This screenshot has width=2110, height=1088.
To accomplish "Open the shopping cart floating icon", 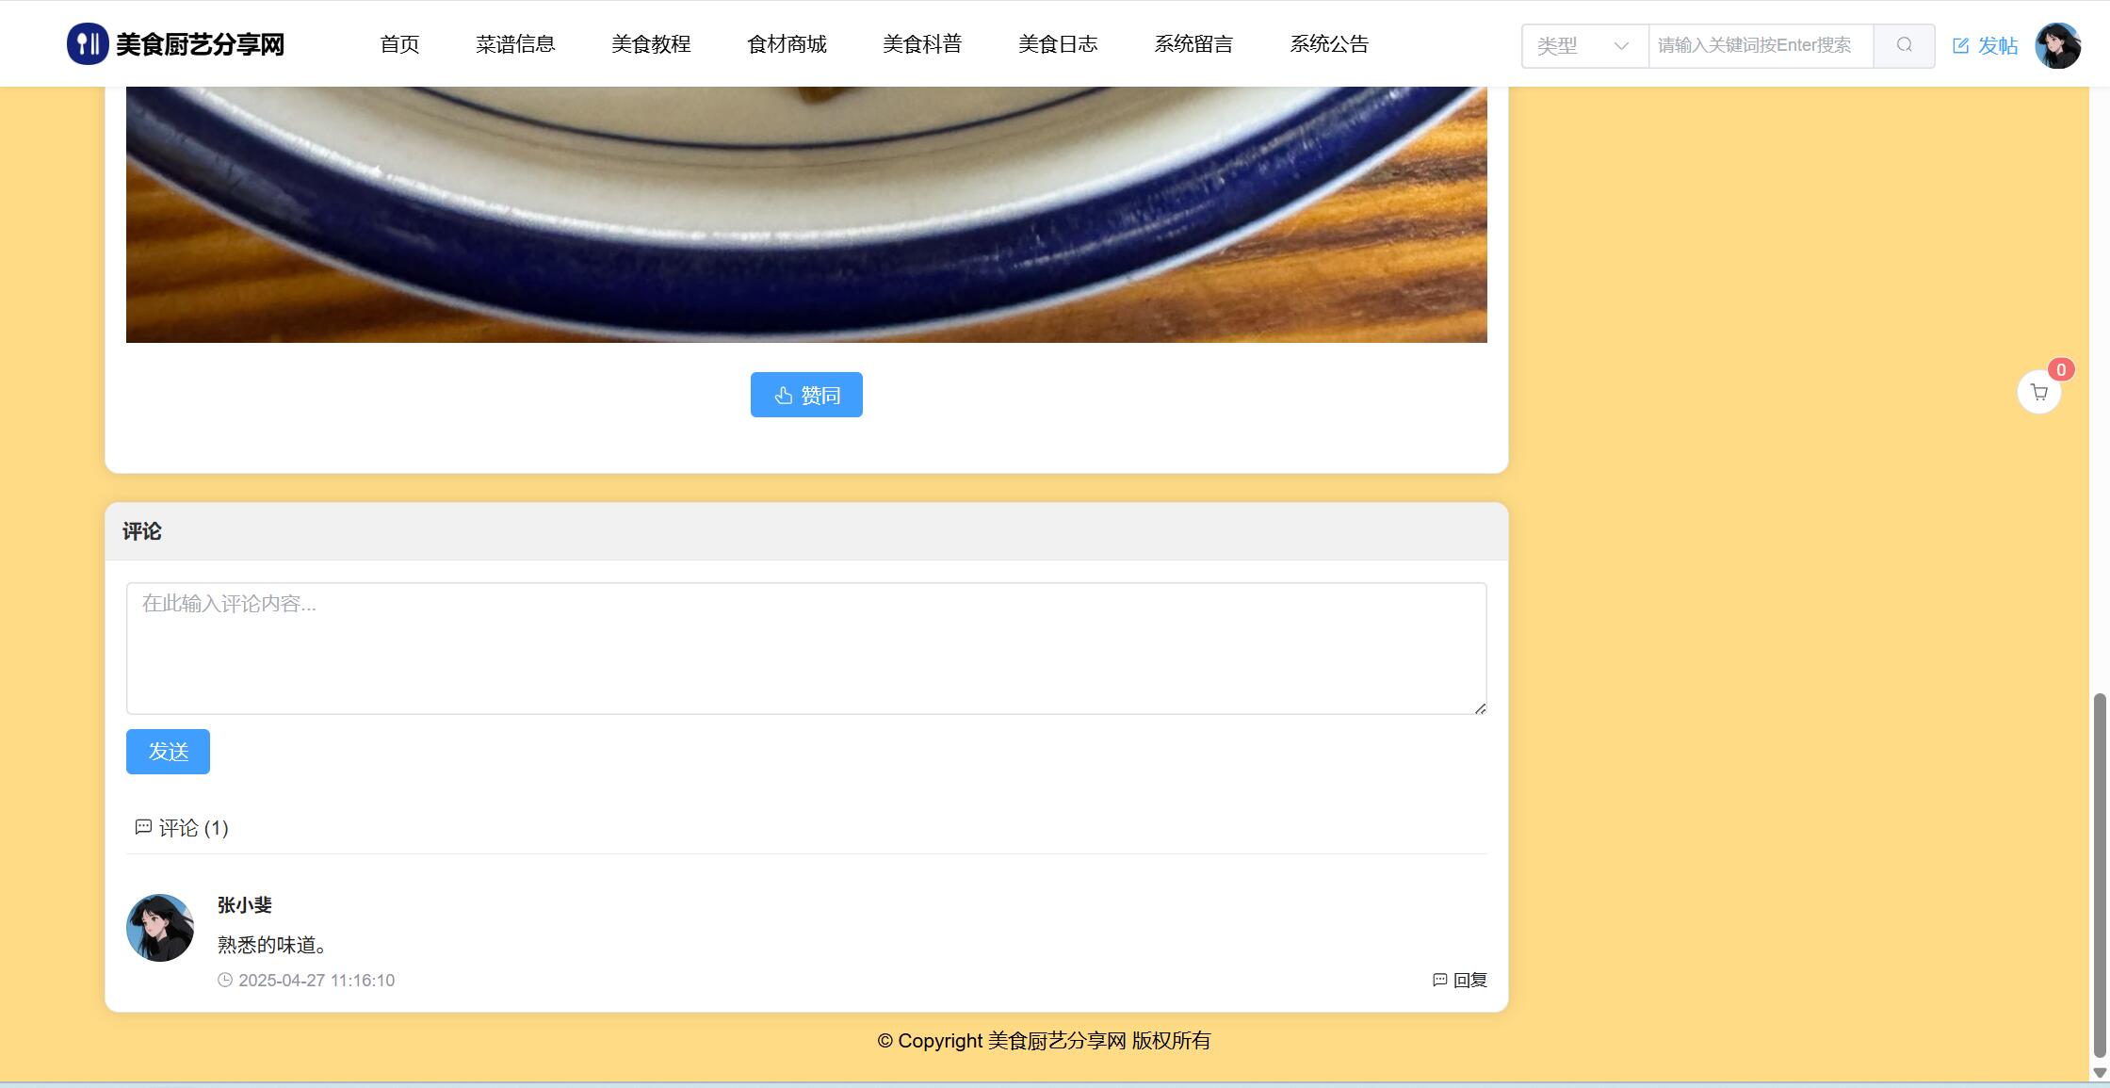I will 2038,392.
